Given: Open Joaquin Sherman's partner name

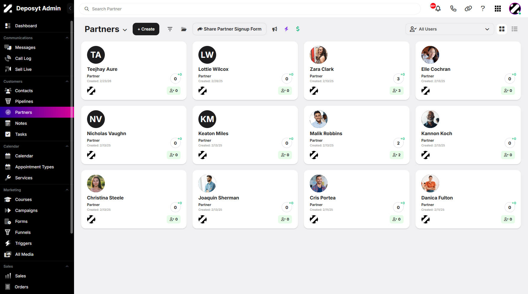Looking at the screenshot, I should click(219, 198).
